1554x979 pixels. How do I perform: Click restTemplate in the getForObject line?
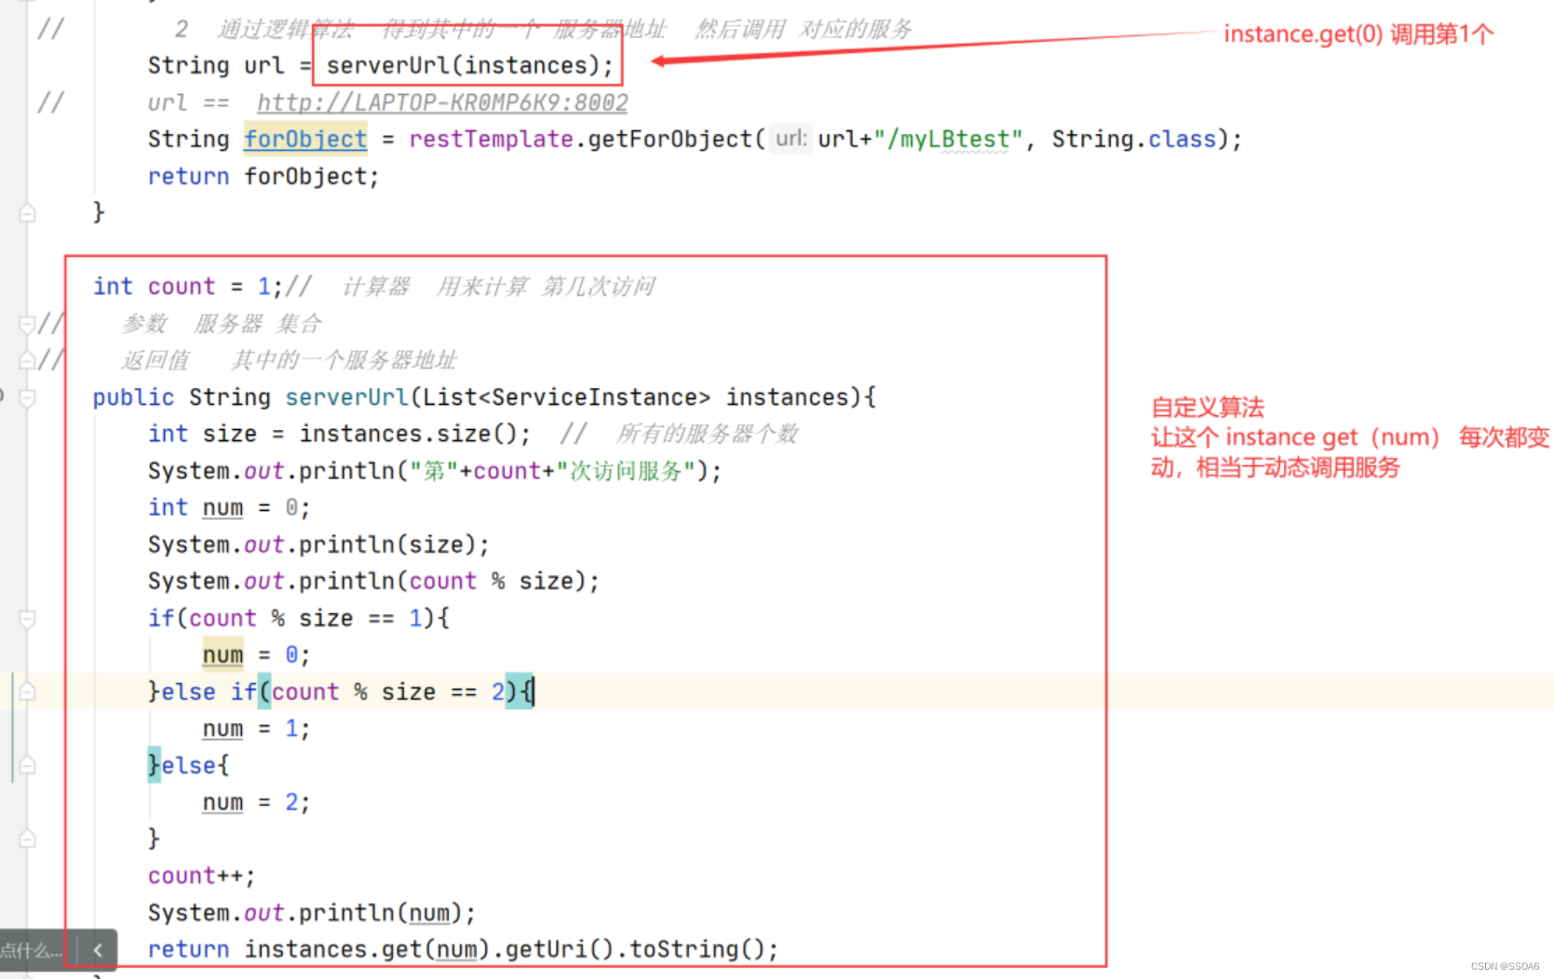tap(491, 139)
